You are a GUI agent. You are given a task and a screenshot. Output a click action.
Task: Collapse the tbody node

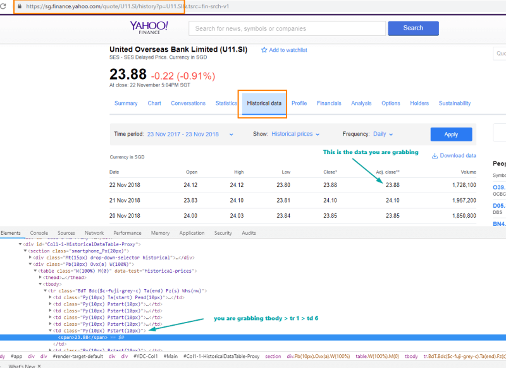pos(40,284)
